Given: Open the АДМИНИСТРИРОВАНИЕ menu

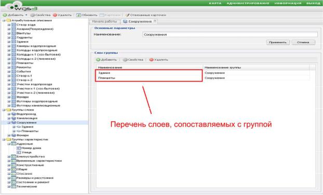Looking at the screenshot, I should point(248,3).
